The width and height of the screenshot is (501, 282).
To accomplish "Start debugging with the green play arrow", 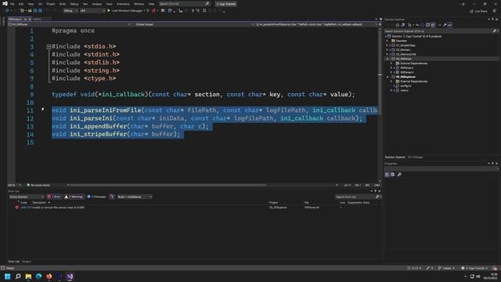I will 109,10.
